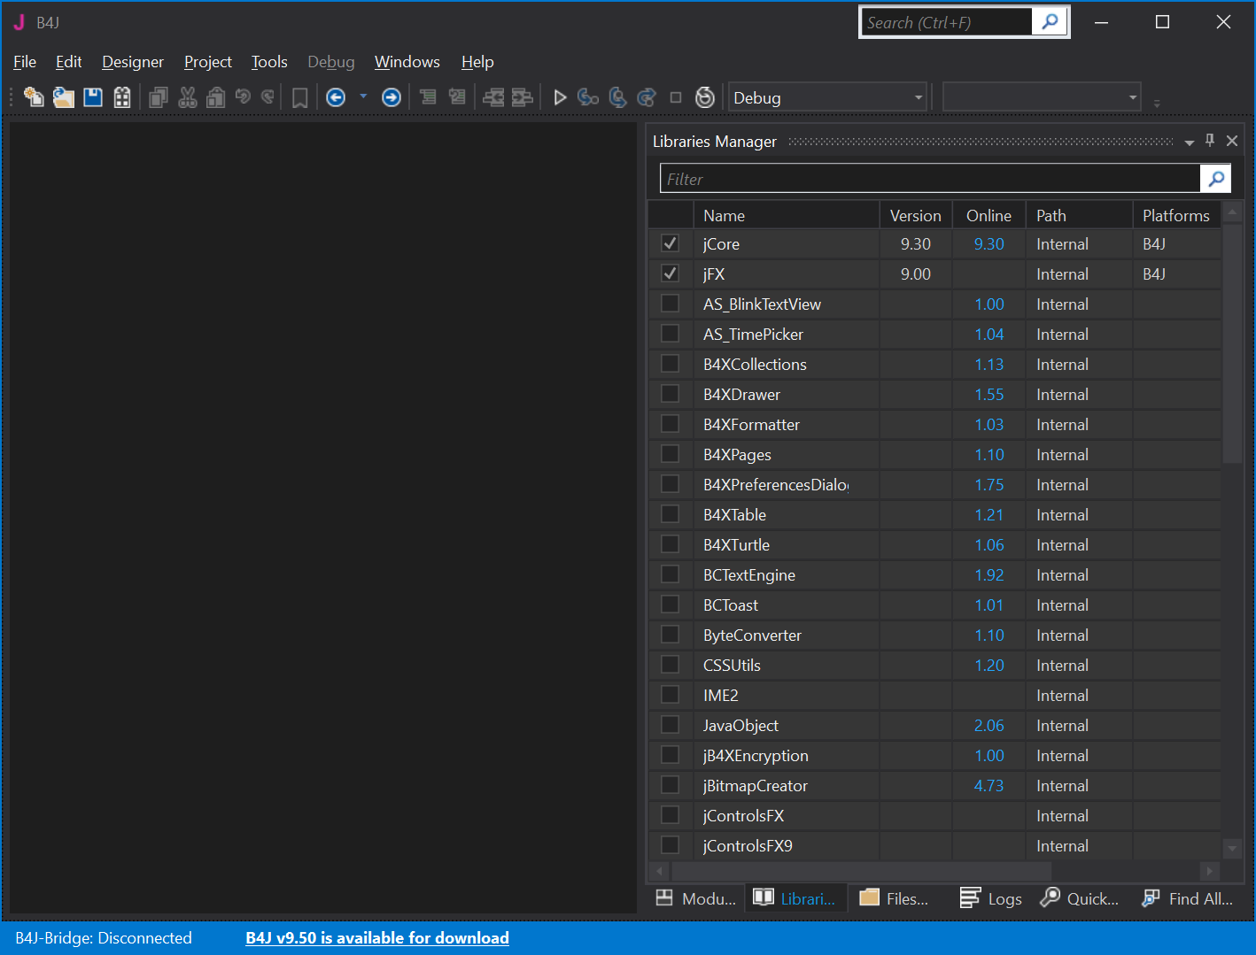Switch to the Logs tab
Viewport: 1256px width, 955px height.
pos(991,898)
